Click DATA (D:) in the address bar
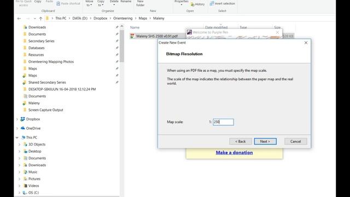 [x=80, y=18]
